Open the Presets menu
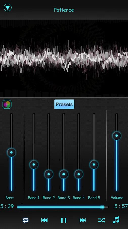Viewport: 128px width, 229px height. [64, 104]
